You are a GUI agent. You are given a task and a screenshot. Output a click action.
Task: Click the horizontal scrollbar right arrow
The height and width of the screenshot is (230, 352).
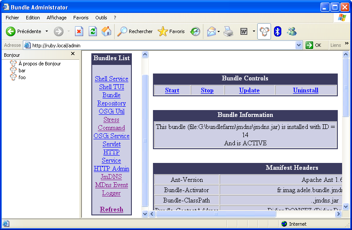click(x=339, y=214)
